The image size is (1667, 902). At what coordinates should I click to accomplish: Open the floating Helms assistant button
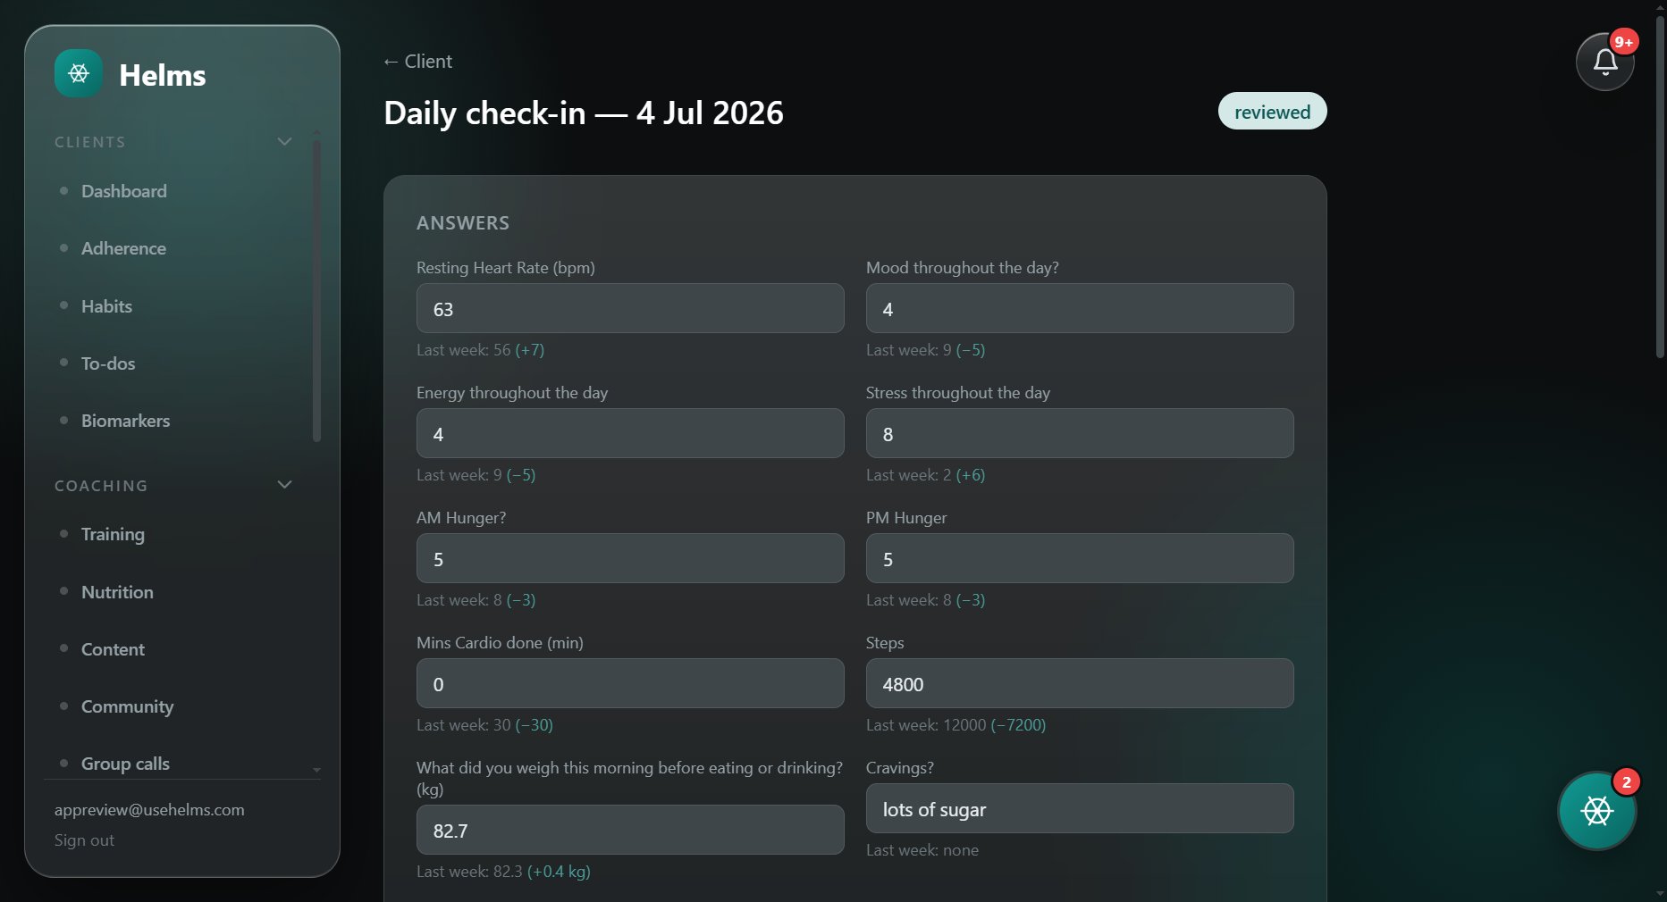pos(1597,811)
